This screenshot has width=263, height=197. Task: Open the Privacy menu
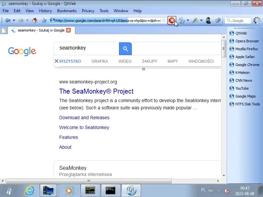88,11
